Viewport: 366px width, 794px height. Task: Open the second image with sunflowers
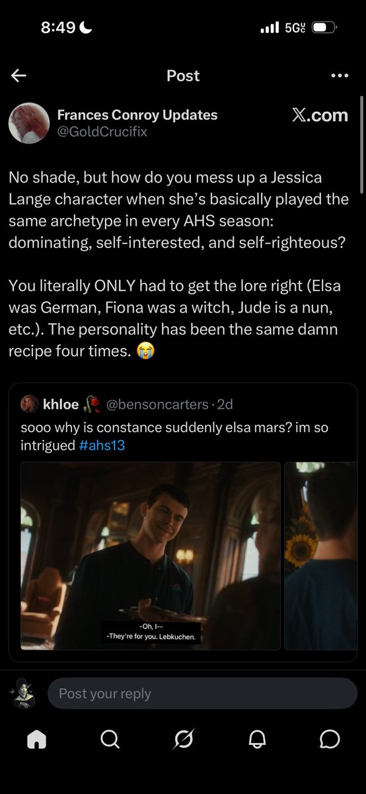[x=320, y=556]
